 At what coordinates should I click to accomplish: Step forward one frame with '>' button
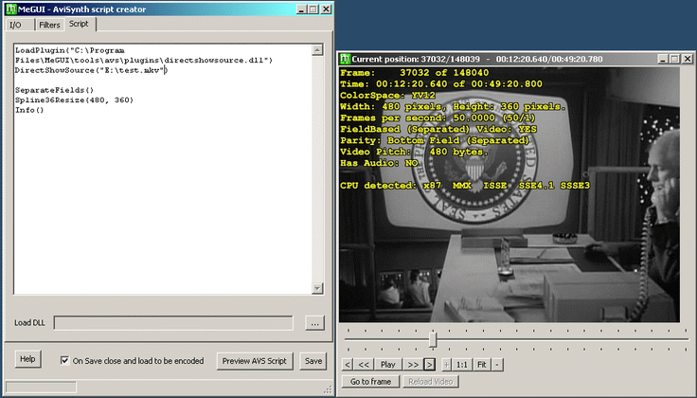(429, 365)
